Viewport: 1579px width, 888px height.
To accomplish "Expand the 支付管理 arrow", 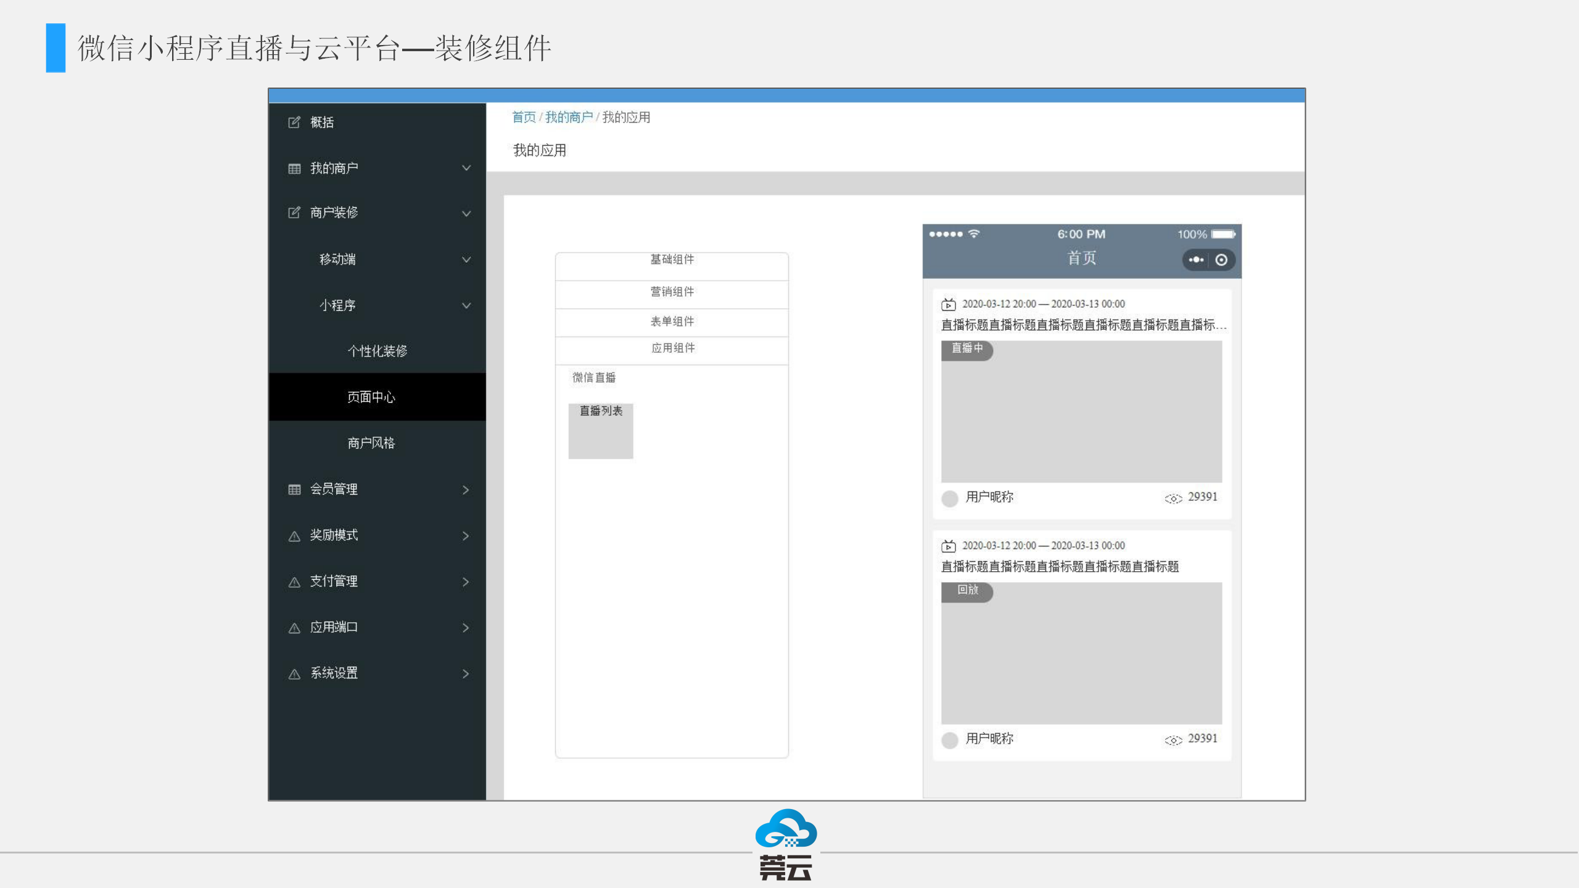I will [x=466, y=582].
